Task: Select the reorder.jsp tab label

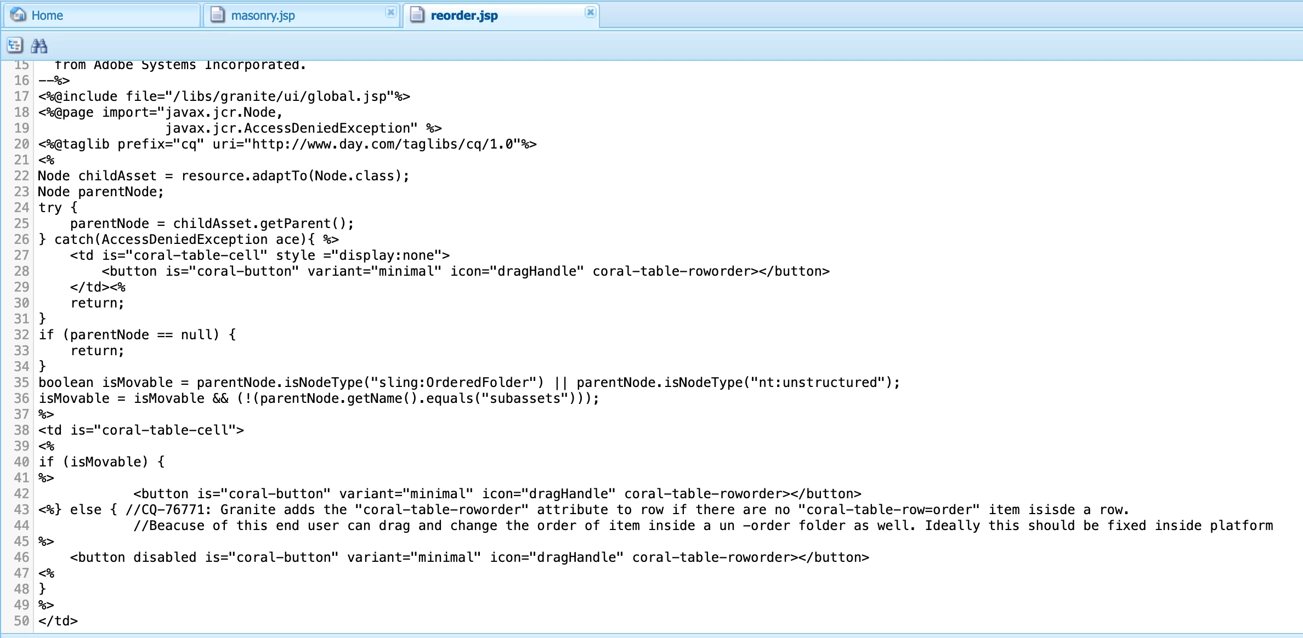Action: pyautogui.click(x=464, y=15)
